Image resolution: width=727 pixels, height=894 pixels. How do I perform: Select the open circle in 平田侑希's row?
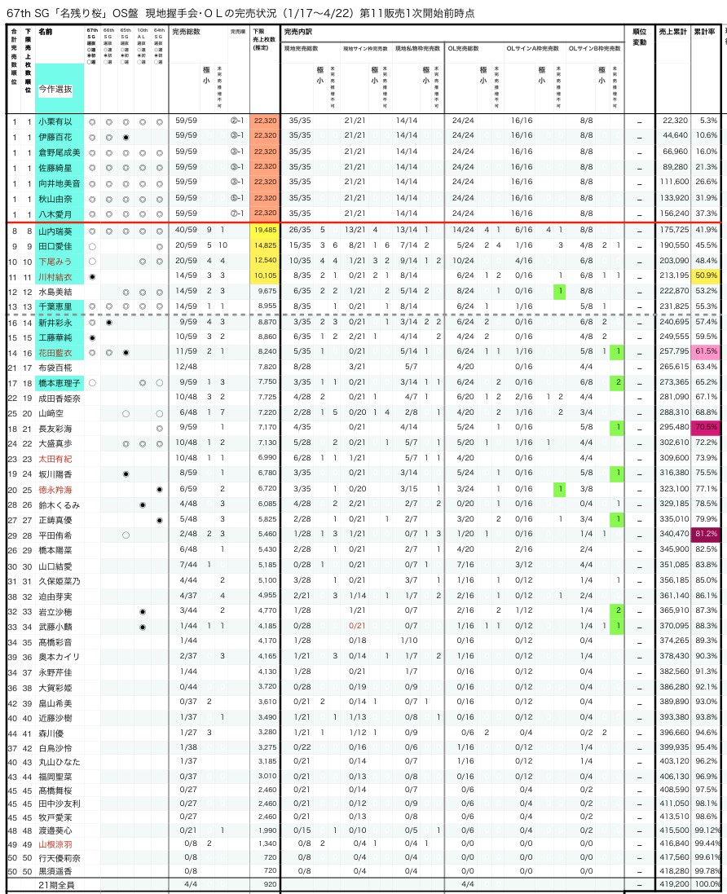click(x=126, y=535)
